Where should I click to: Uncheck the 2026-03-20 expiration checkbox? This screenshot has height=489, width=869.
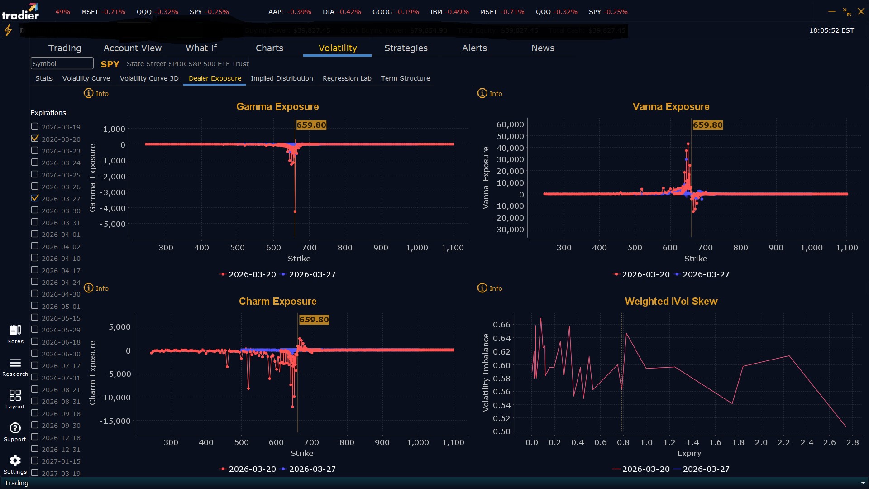click(x=35, y=139)
